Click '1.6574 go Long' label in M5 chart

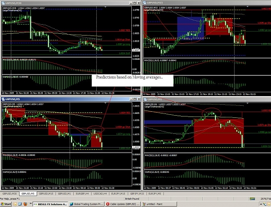pyautogui.click(x=123, y=134)
